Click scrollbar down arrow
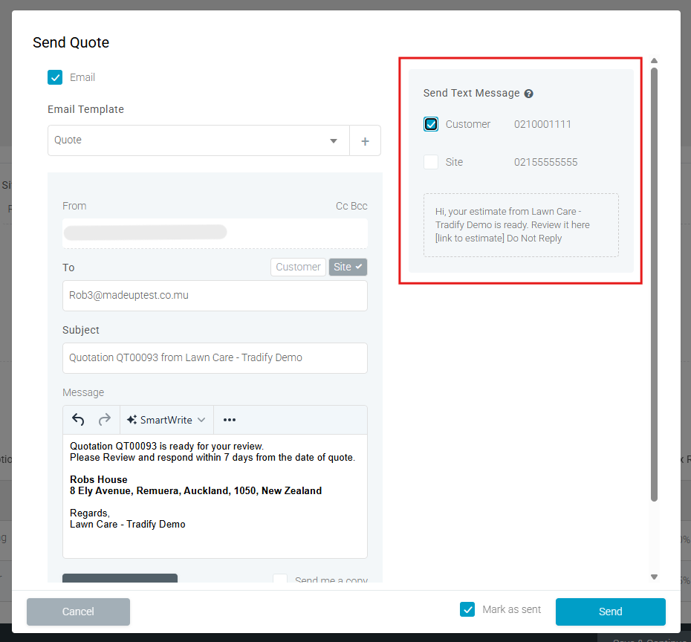Screen dimensions: 691x642 click(654, 577)
